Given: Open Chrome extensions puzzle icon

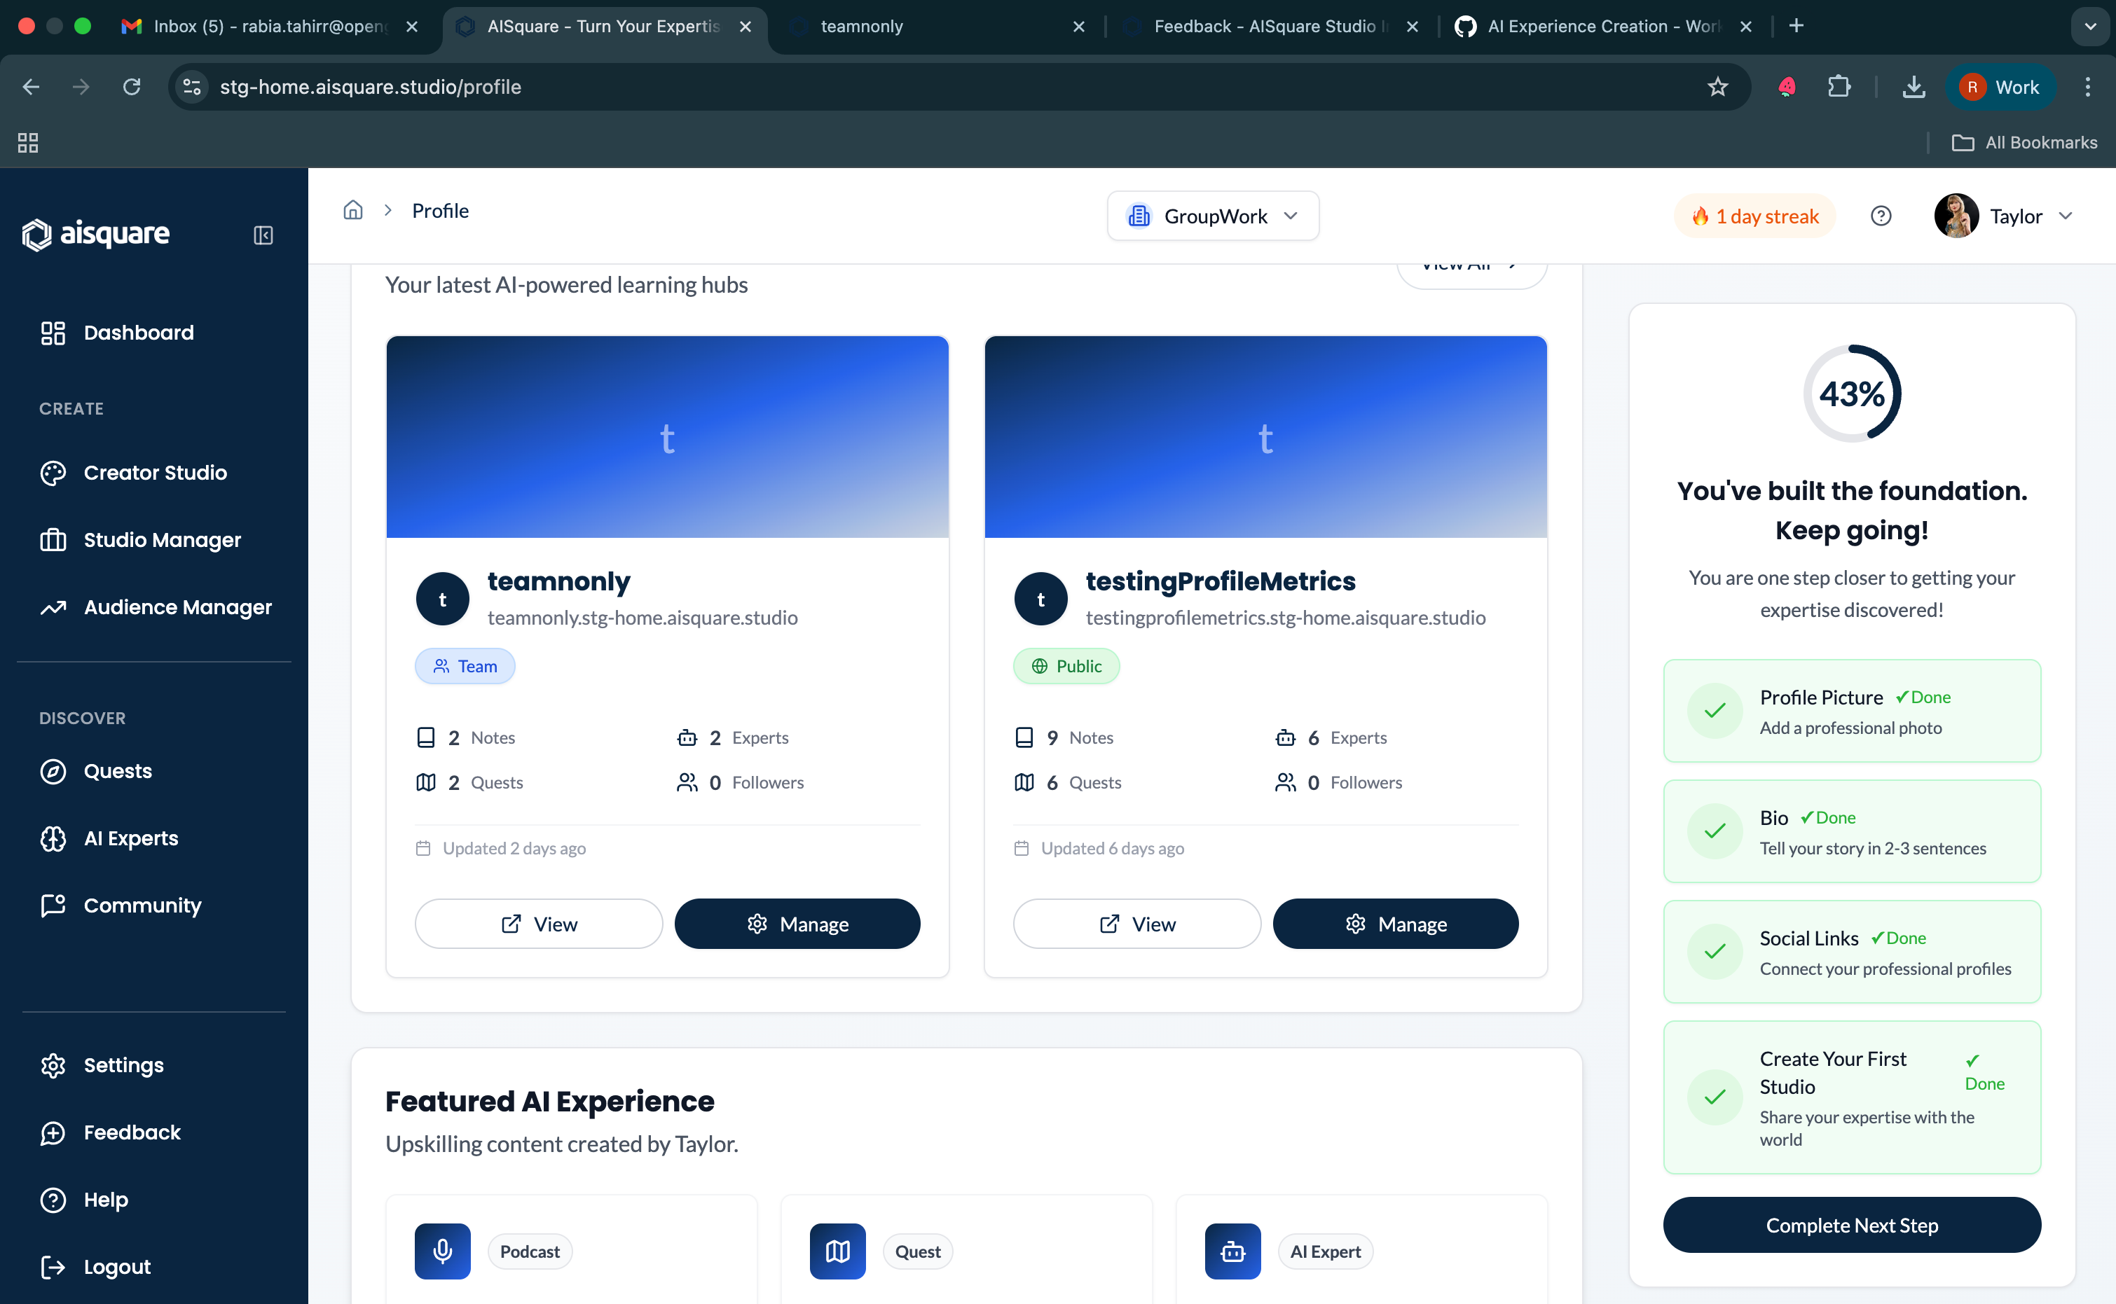Looking at the screenshot, I should 1839,86.
